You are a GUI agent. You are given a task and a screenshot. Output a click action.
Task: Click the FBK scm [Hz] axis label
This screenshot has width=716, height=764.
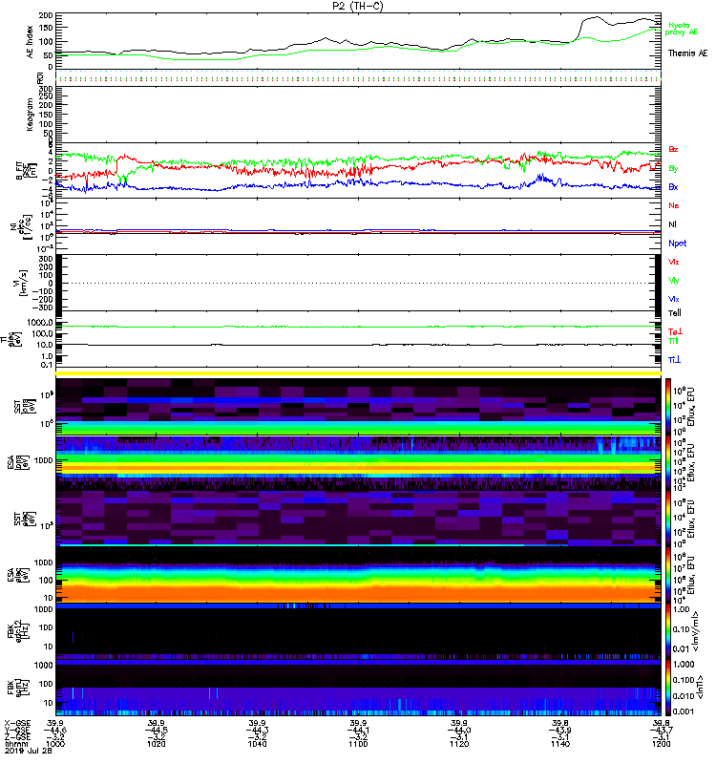coord(18,687)
